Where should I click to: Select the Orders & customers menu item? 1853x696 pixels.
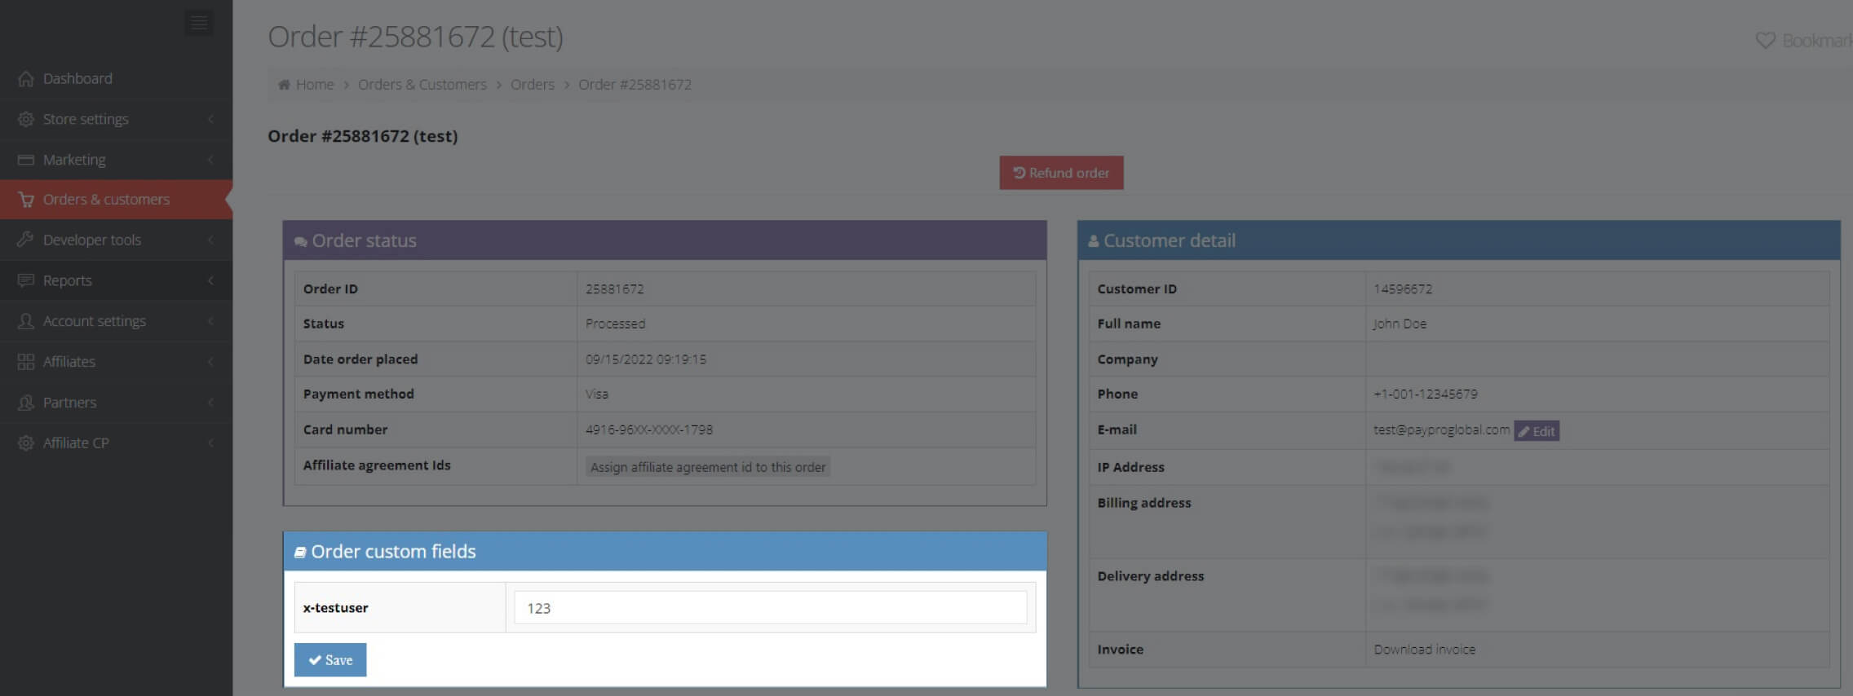point(116,200)
